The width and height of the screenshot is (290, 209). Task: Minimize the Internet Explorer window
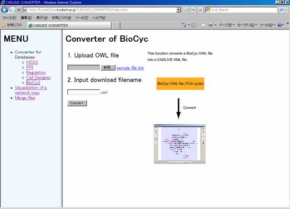point(277,3)
